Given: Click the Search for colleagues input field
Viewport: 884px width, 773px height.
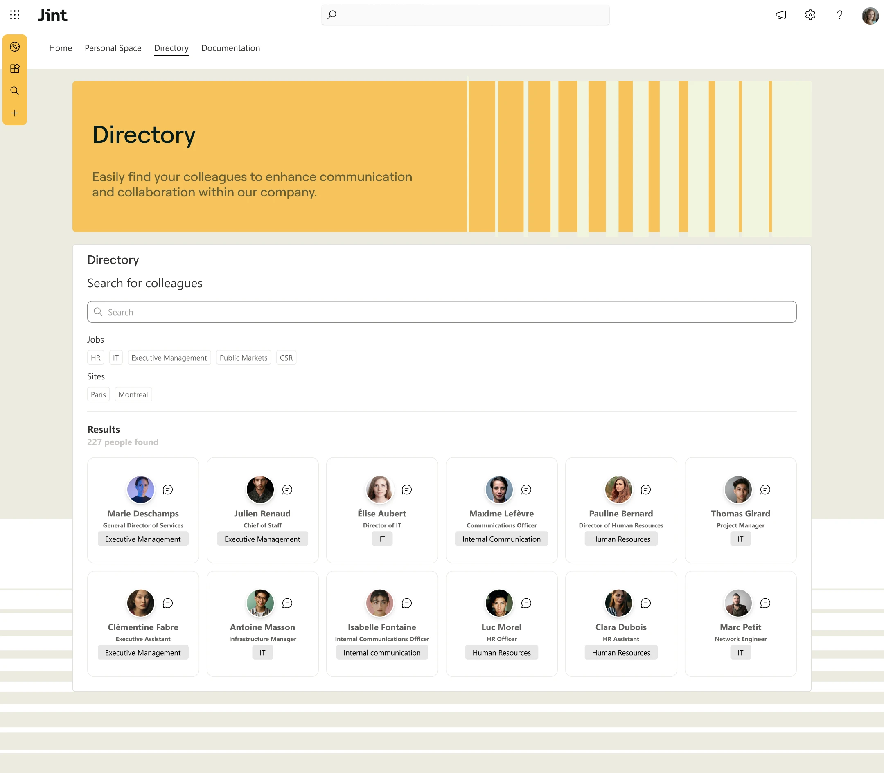Looking at the screenshot, I should [x=441, y=312].
